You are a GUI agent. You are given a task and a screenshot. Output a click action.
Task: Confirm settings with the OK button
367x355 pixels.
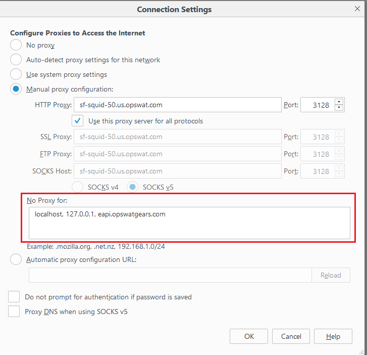pyautogui.click(x=249, y=336)
